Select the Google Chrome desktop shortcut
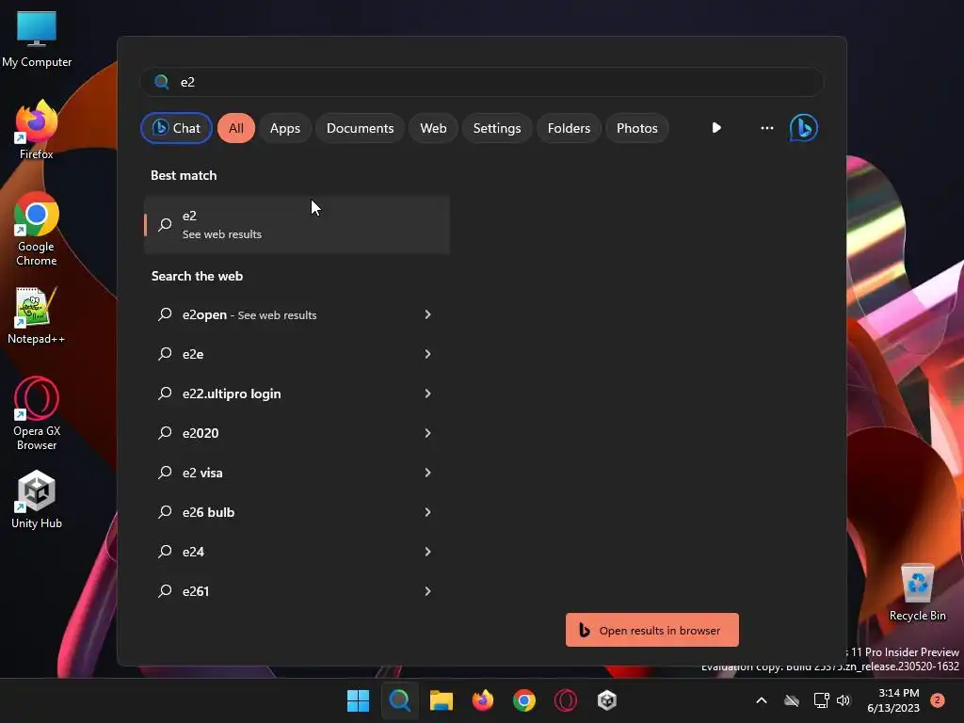 [37, 229]
